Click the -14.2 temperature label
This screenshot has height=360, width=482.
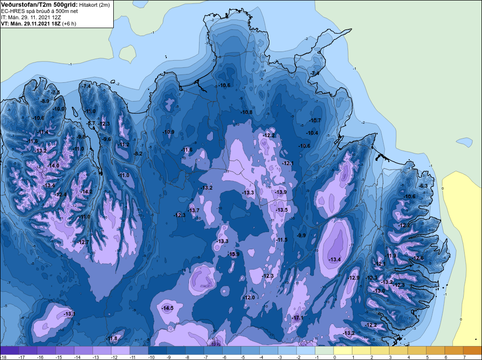click(87, 192)
